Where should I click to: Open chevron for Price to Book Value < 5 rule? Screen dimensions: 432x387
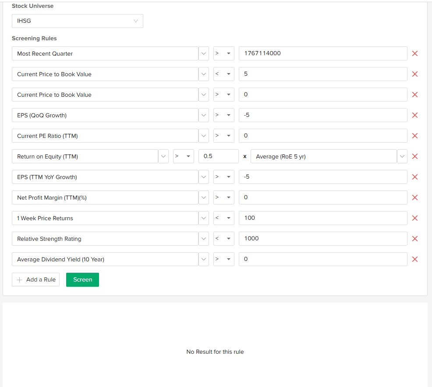(x=204, y=74)
